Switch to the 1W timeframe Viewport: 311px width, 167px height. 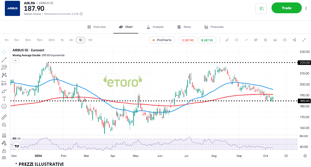(90, 40)
